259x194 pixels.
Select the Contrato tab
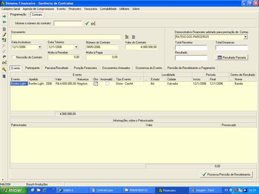pyautogui.click(x=37, y=14)
